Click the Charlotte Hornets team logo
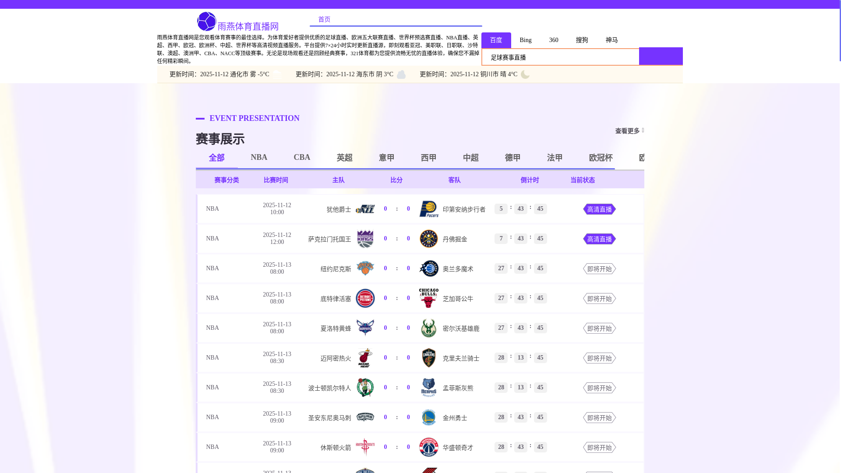This screenshot has height=473, width=841. tap(365, 328)
